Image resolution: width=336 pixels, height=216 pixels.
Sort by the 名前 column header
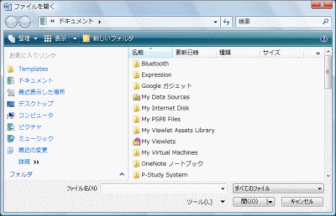[150, 52]
